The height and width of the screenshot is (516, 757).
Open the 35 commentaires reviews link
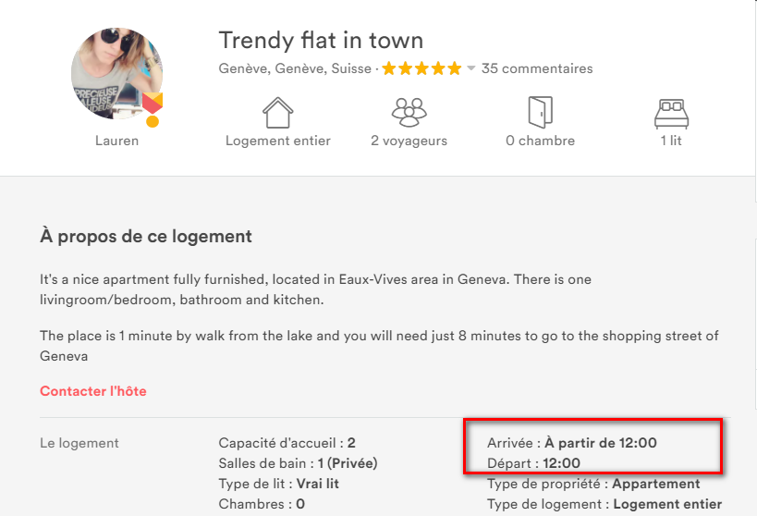(537, 68)
